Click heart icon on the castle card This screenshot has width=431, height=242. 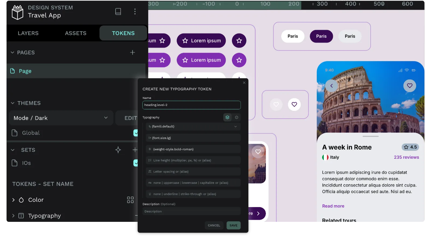tap(258, 152)
